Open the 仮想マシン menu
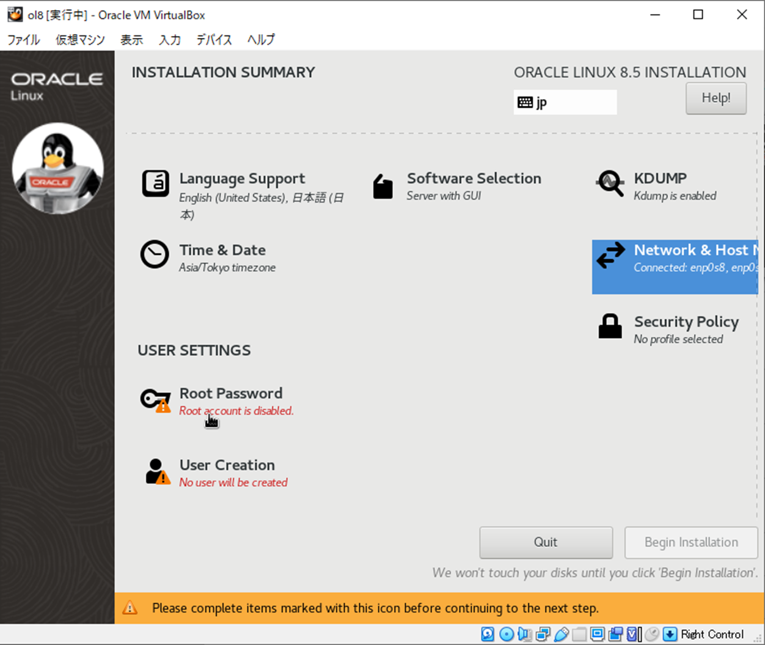Image resolution: width=765 pixels, height=645 pixels. tap(80, 40)
